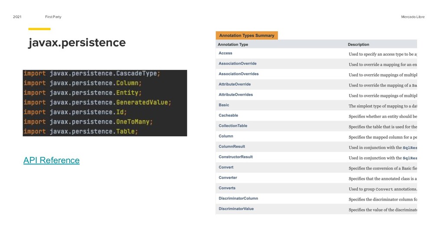
Task: Click the Access annotation type link
Action: [225, 53]
